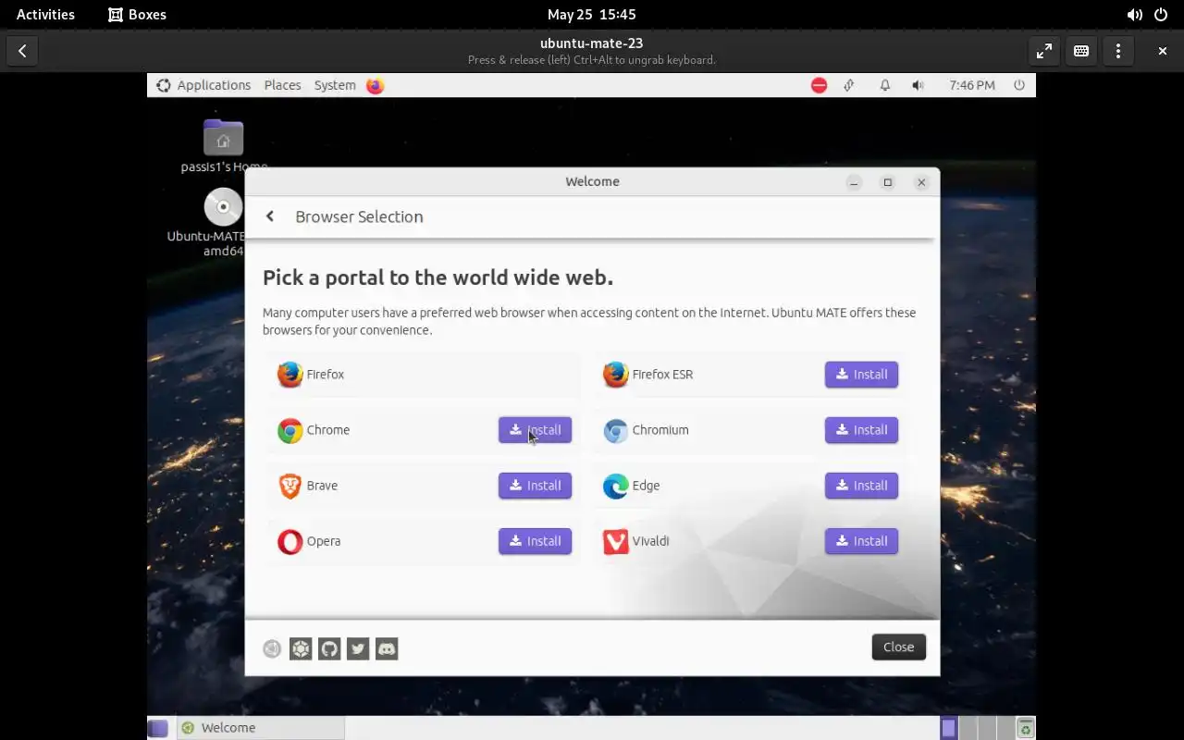Click the Show Desktop button in bottom panel
Image resolution: width=1184 pixels, height=740 pixels.
[x=158, y=728]
